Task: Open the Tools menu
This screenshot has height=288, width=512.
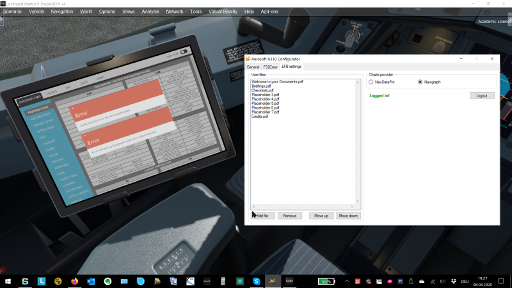Action: tap(196, 12)
